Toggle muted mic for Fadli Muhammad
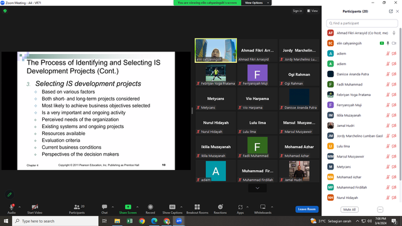The height and width of the screenshot is (226, 402). pos(388,84)
